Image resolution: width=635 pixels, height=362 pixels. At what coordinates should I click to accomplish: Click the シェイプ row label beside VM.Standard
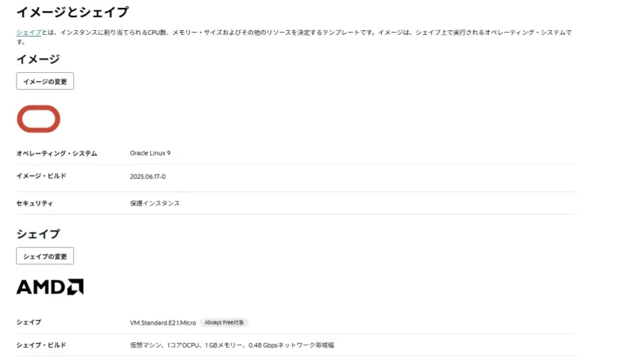click(x=29, y=322)
